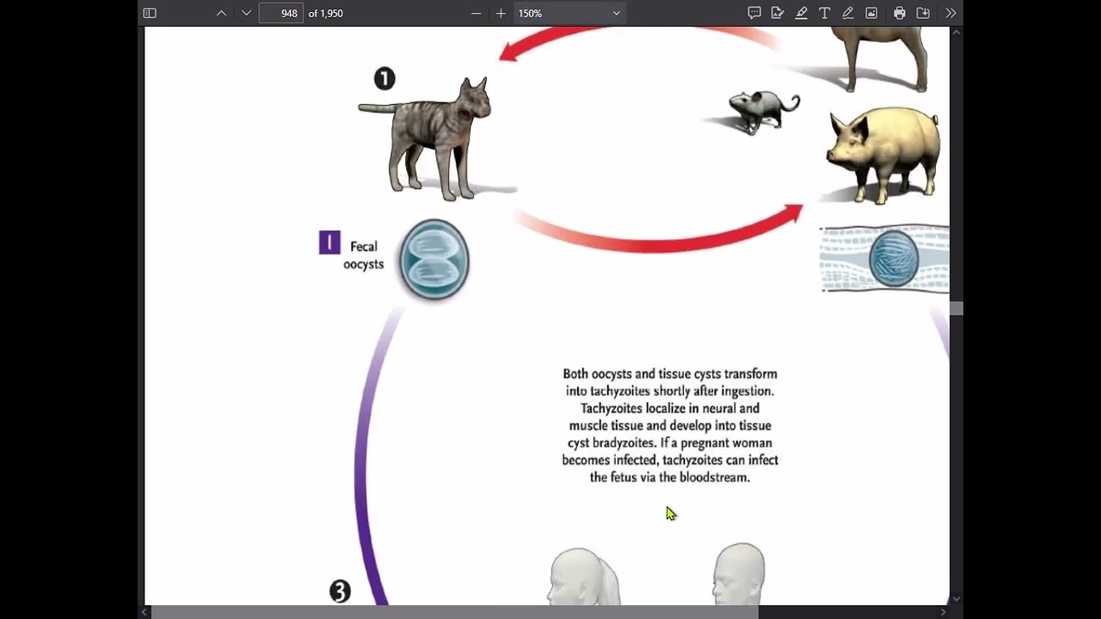Viewport: 1101px width, 619px height.
Task: Click the page number field showing 948
Action: tap(280, 13)
